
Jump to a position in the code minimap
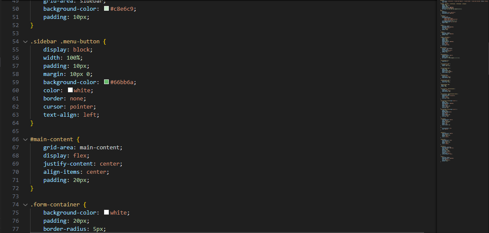tap(456, 86)
